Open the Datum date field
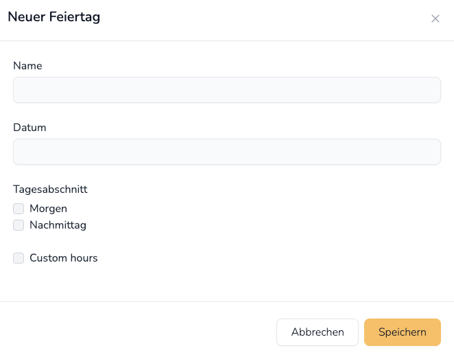The height and width of the screenshot is (359, 454). (227, 152)
